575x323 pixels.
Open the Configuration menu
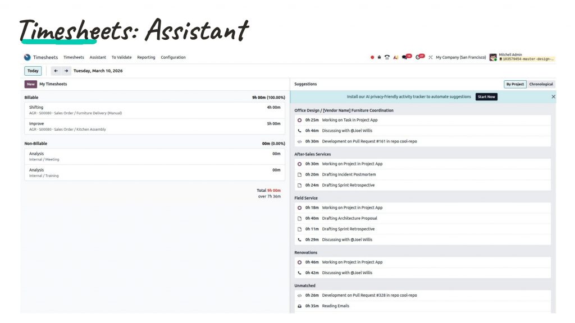[x=173, y=57]
